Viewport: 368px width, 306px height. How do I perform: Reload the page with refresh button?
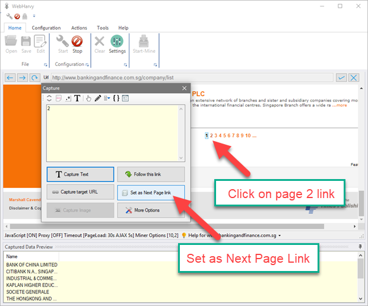35,77
